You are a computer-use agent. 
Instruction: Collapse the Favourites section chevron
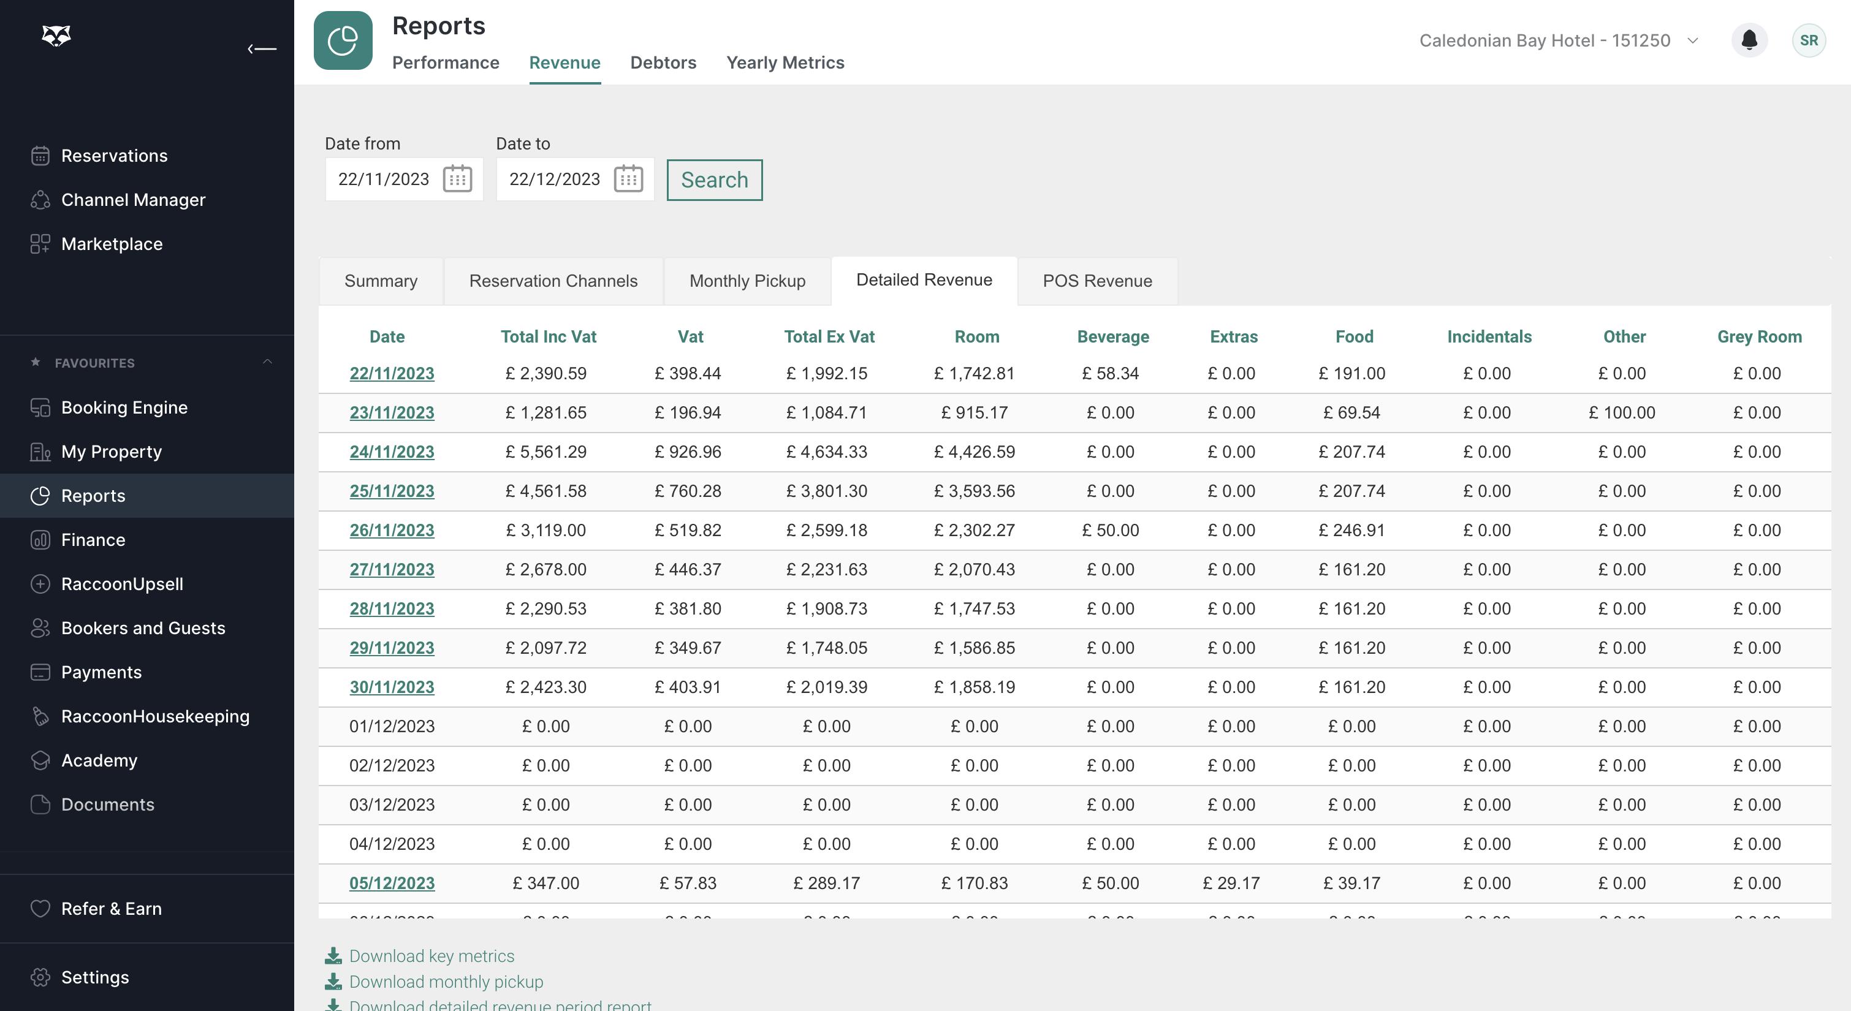[267, 362]
